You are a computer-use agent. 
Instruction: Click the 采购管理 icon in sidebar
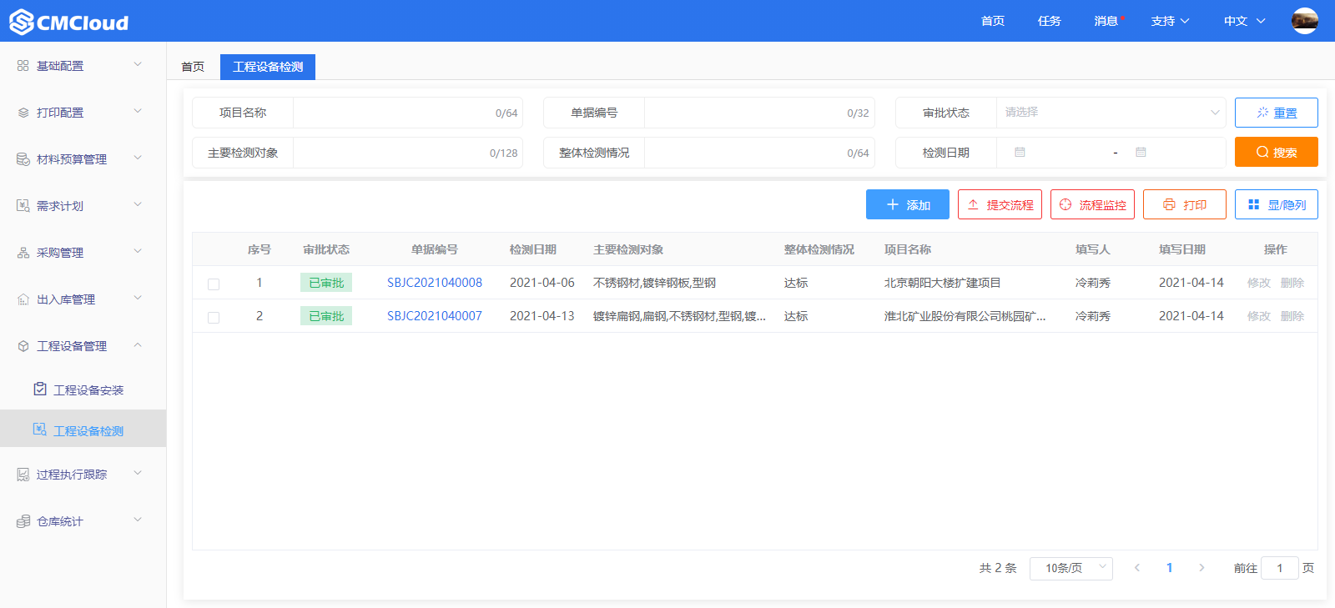23,252
